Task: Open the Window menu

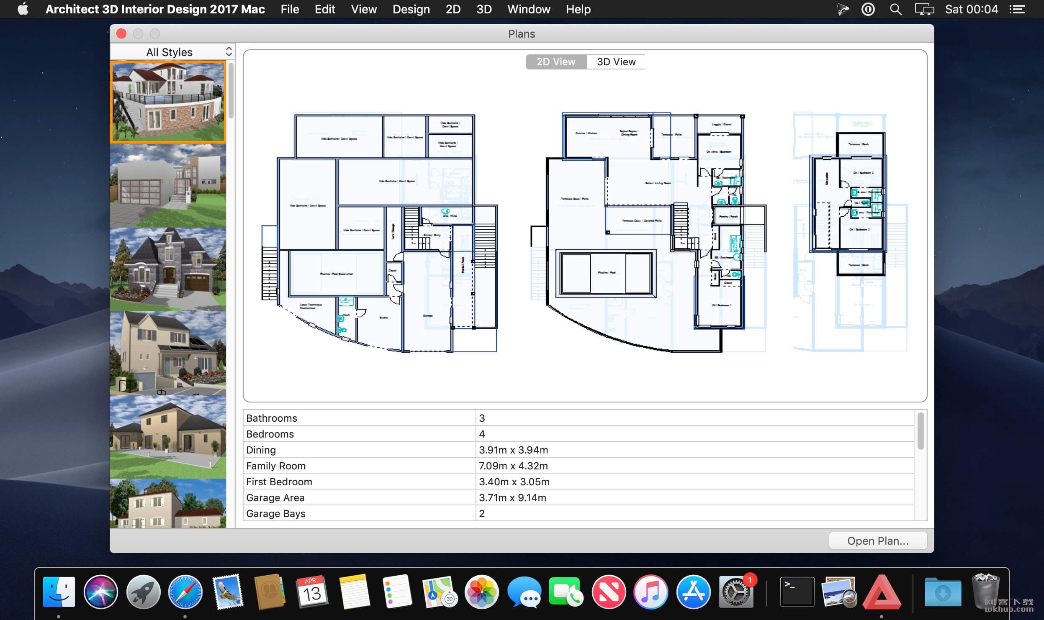Action: 529,9
